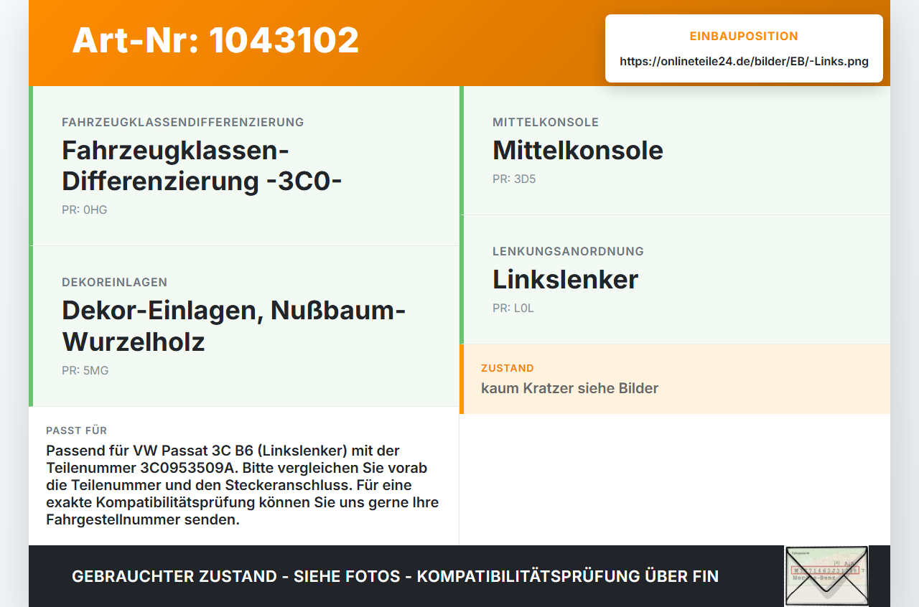Select the 'Fahrzeugklassen-Differenzierung -3C0-' title
919x607 pixels.
coord(202,166)
